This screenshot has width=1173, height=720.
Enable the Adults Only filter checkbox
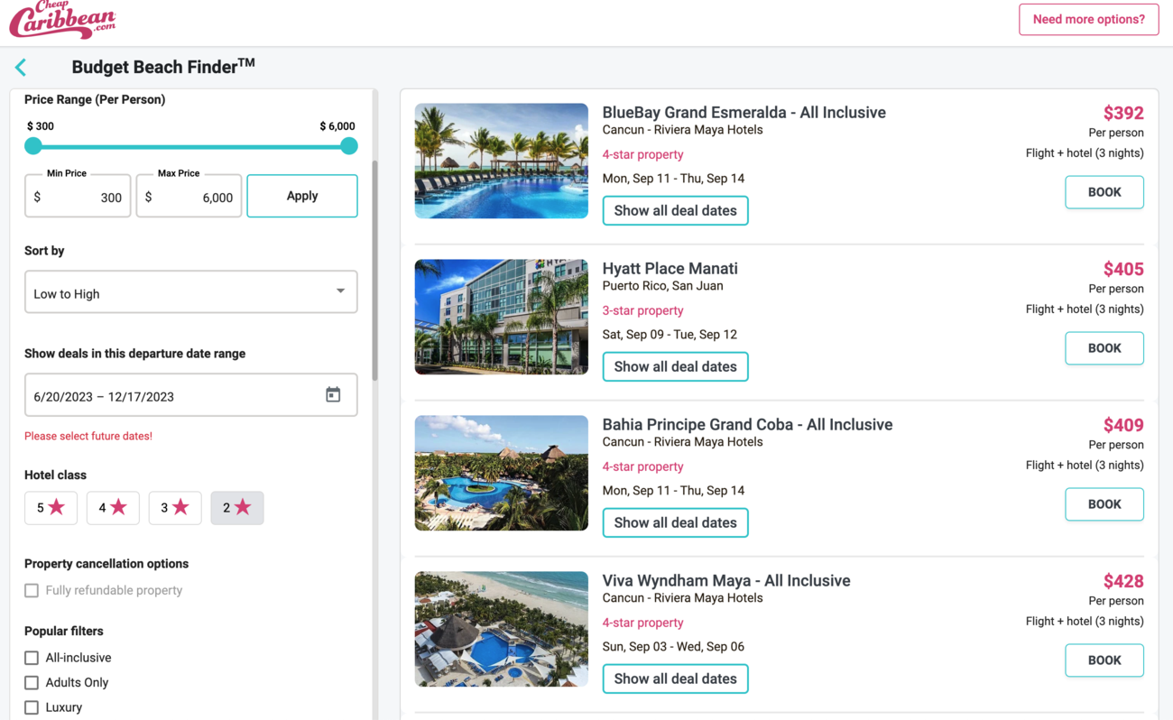pos(32,683)
